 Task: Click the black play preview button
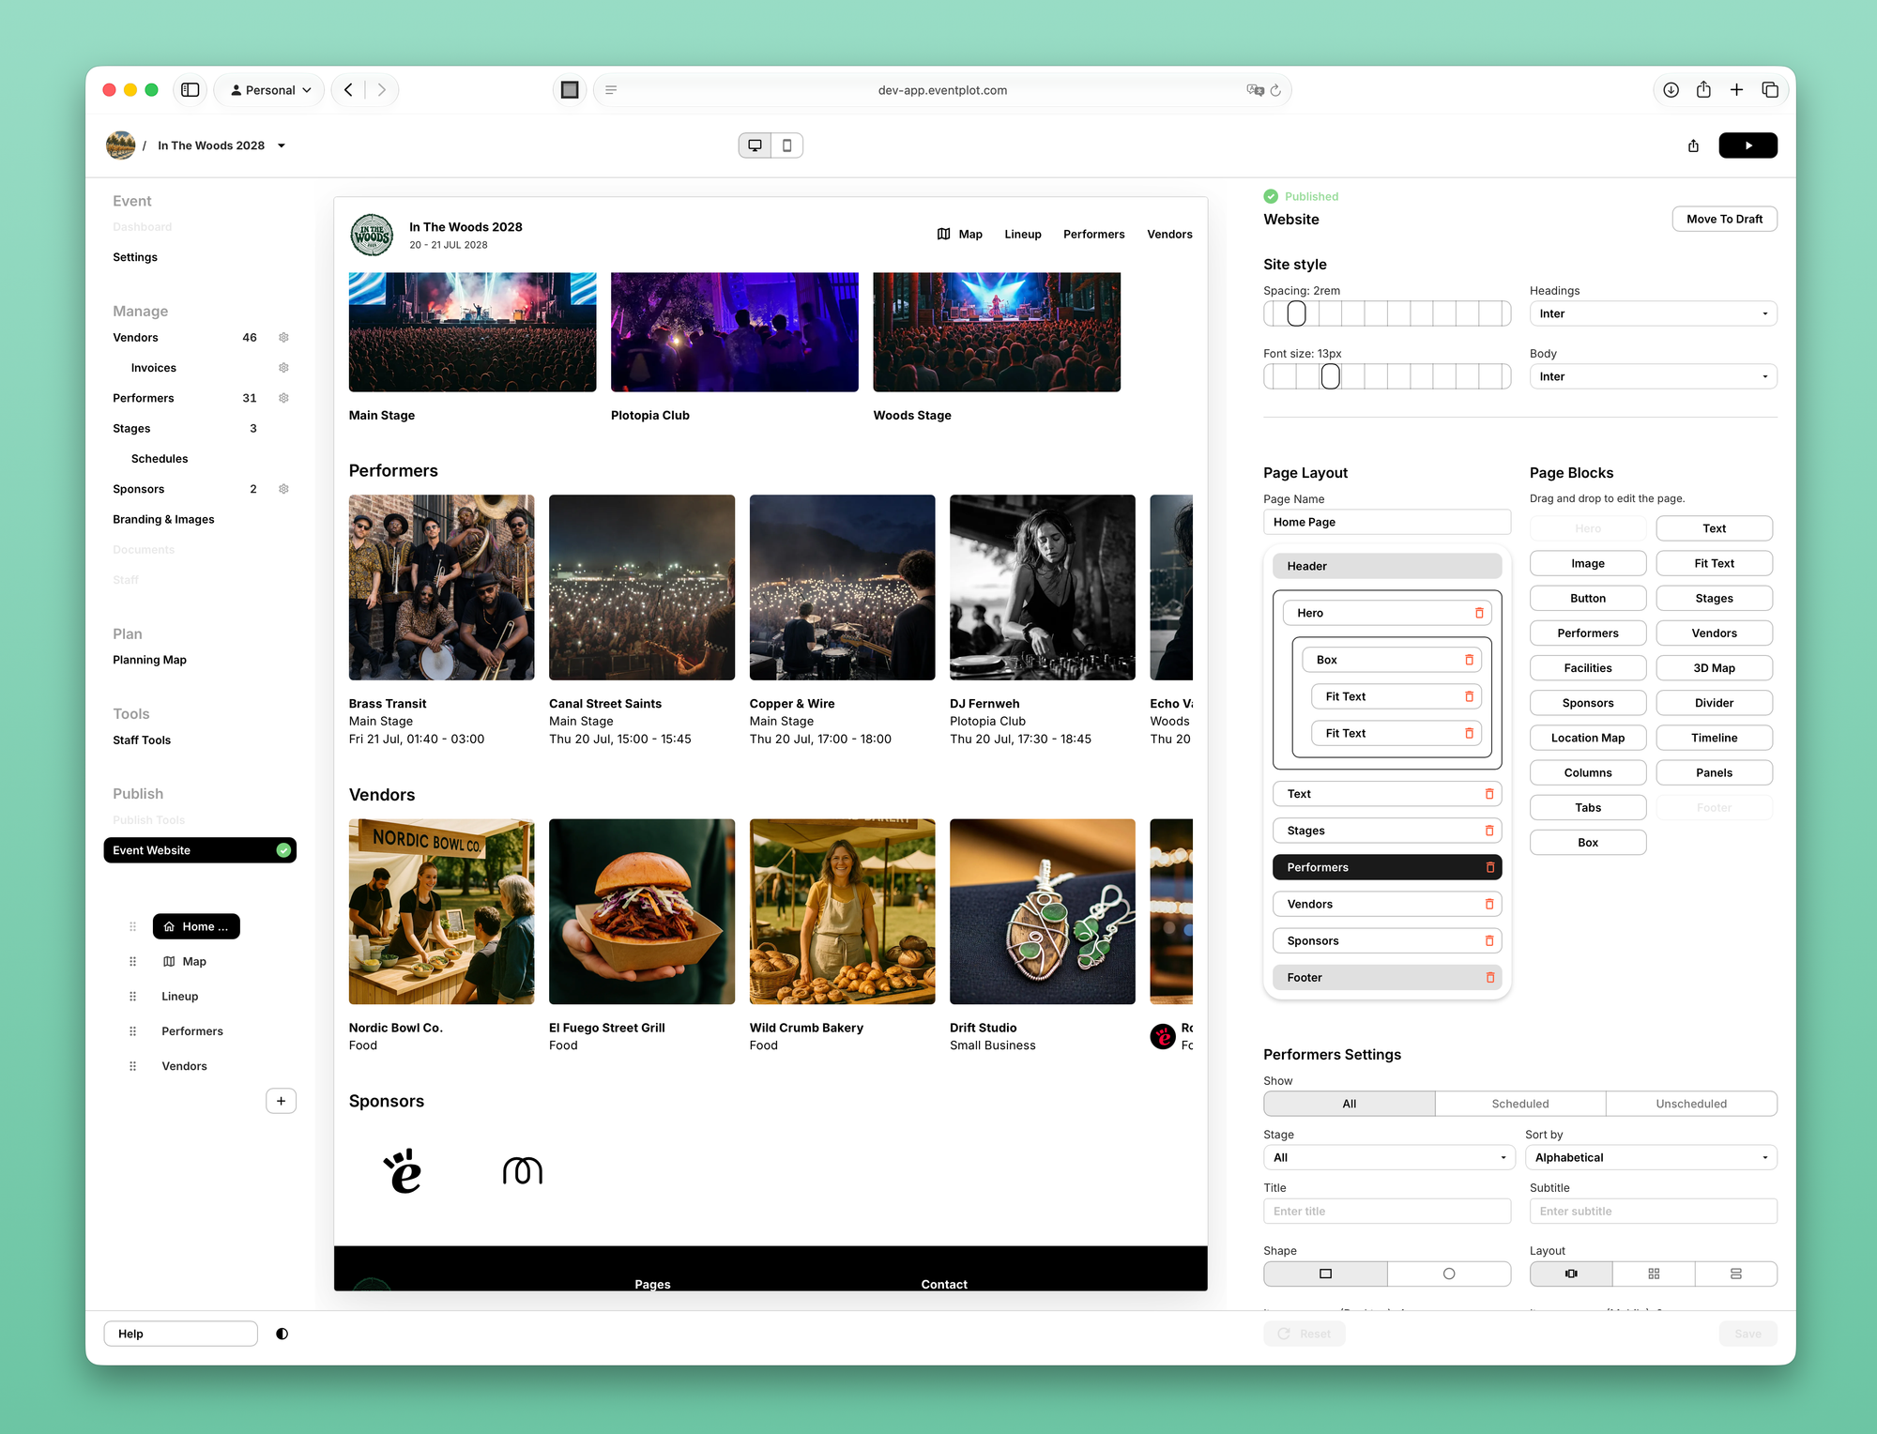pyautogui.click(x=1747, y=145)
